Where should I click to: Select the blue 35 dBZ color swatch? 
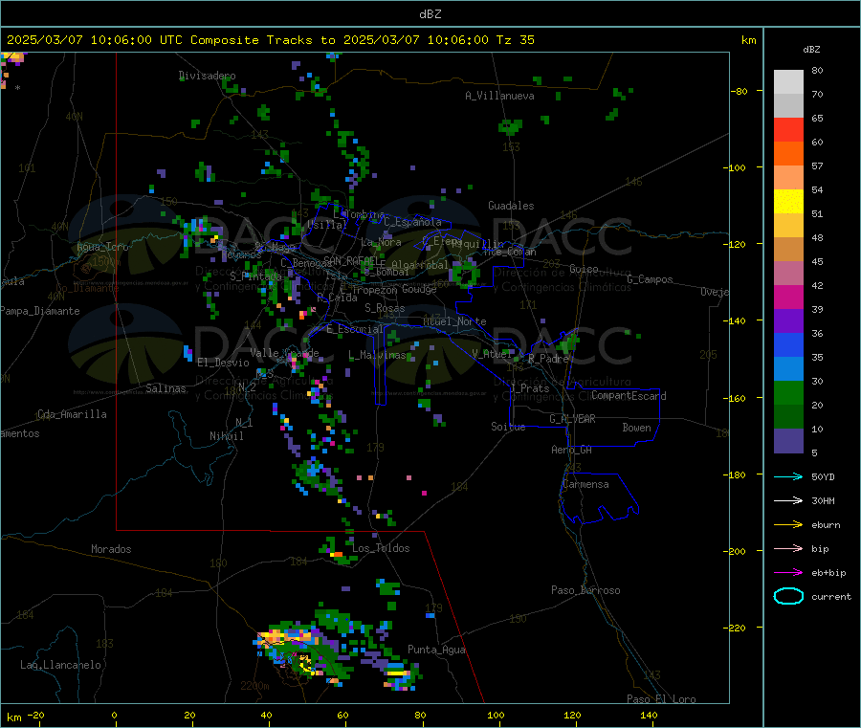coord(788,344)
